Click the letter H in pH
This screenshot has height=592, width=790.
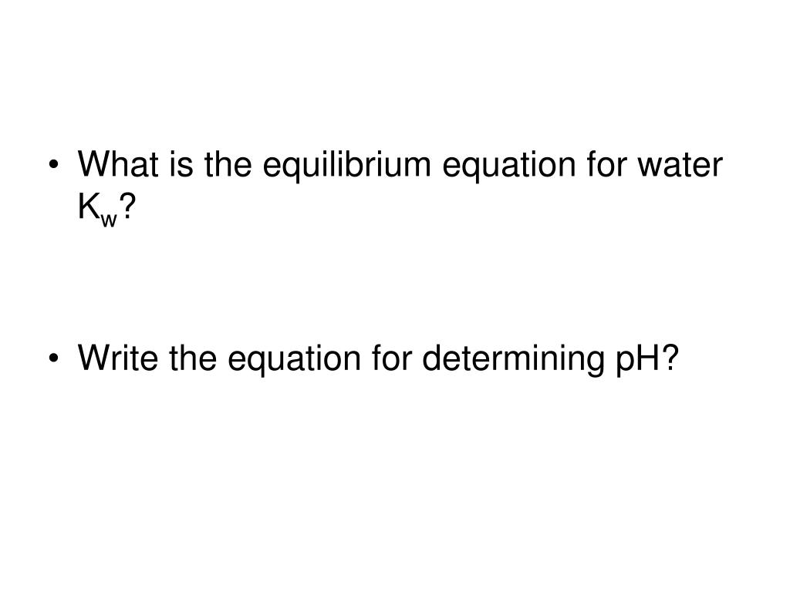[647, 358]
